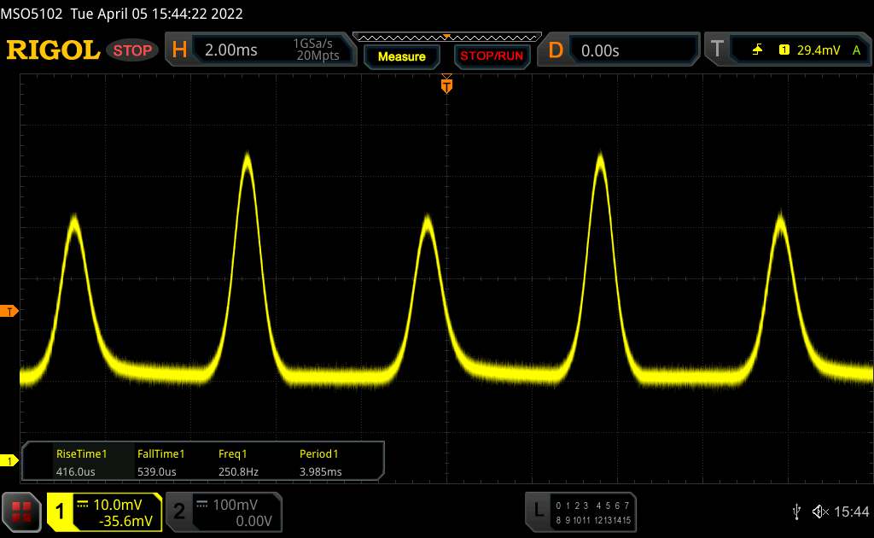Screen dimensions: 874x538
Task: Tap the trigger source channel 1 badge
Action: [x=784, y=50]
